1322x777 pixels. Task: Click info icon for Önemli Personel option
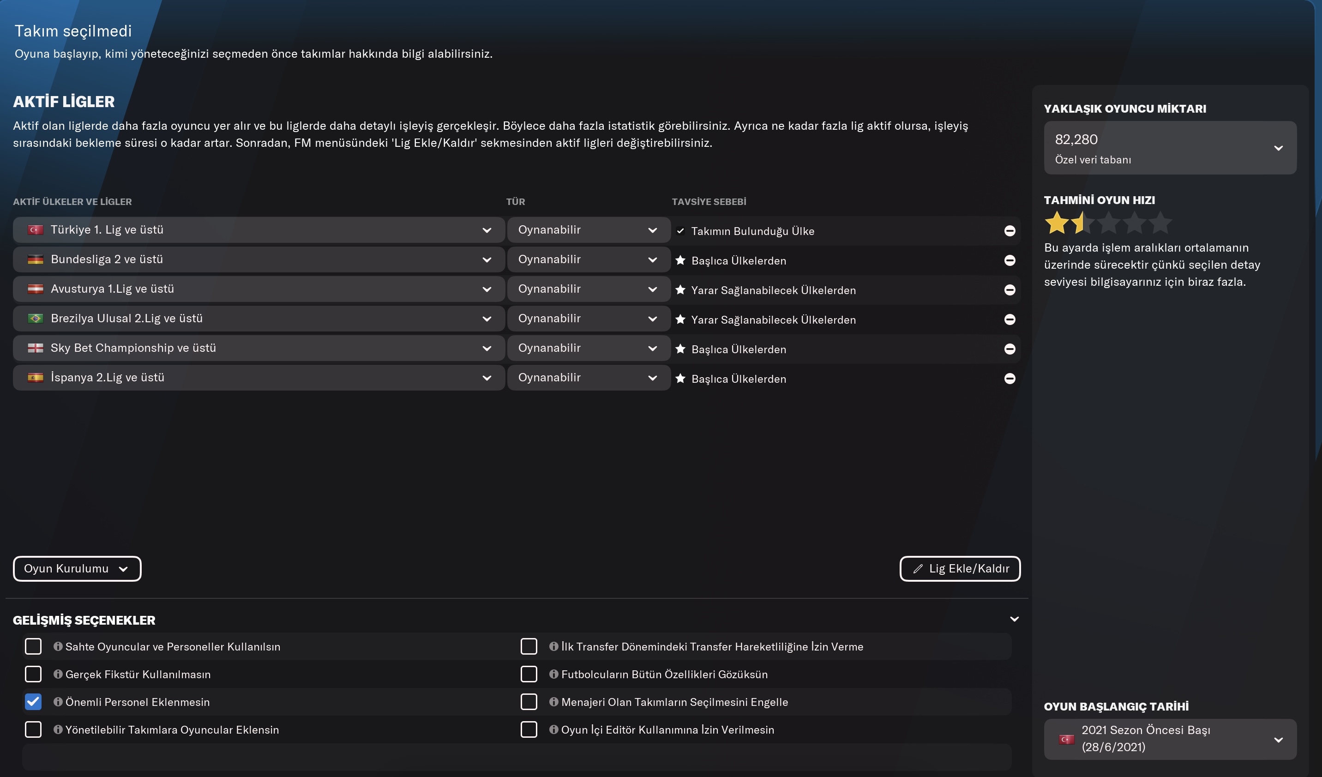(x=58, y=702)
